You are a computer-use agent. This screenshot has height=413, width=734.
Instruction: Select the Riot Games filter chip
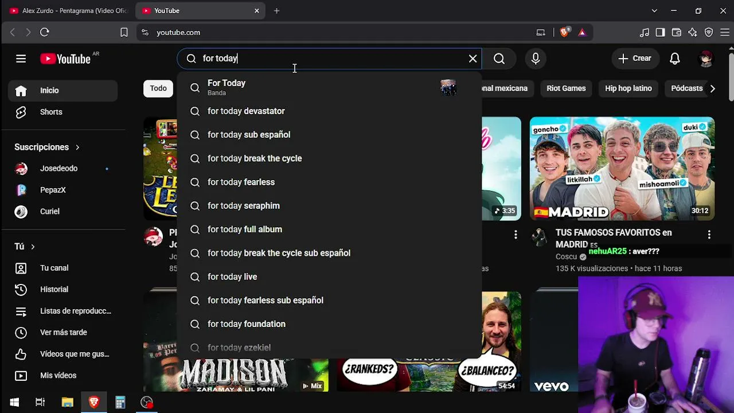(566, 88)
